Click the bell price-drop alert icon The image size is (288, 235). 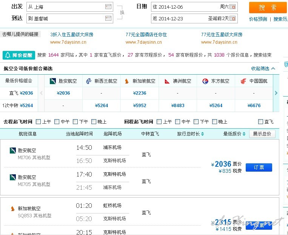click(x=8, y=55)
